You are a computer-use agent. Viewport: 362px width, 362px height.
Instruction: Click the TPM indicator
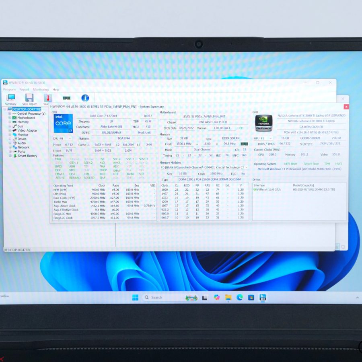coord(327,164)
